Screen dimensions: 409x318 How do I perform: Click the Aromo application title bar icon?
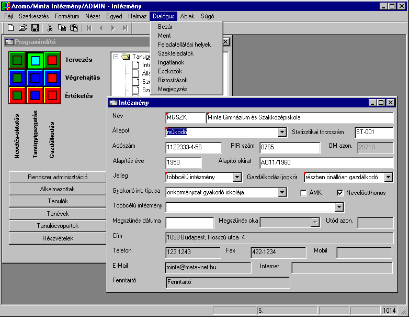(6, 6)
